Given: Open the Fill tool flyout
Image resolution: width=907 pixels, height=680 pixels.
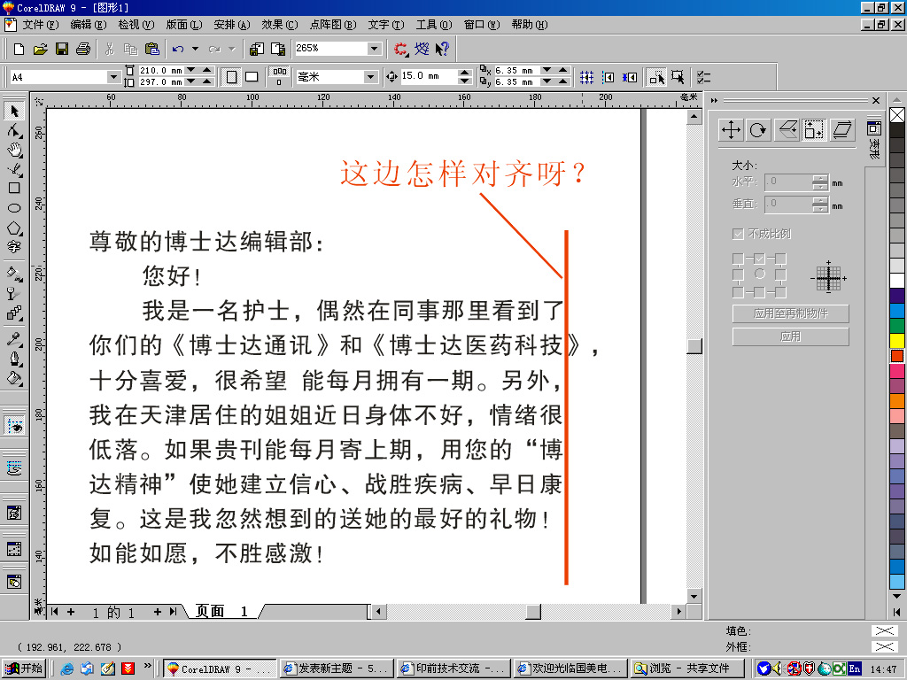Looking at the screenshot, I should point(14,379).
